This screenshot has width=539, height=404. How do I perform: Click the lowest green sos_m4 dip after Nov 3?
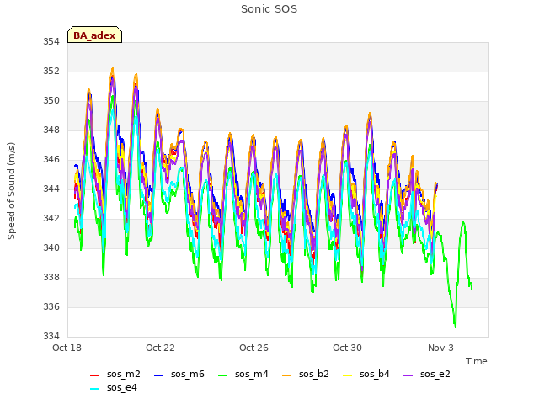[456, 327]
